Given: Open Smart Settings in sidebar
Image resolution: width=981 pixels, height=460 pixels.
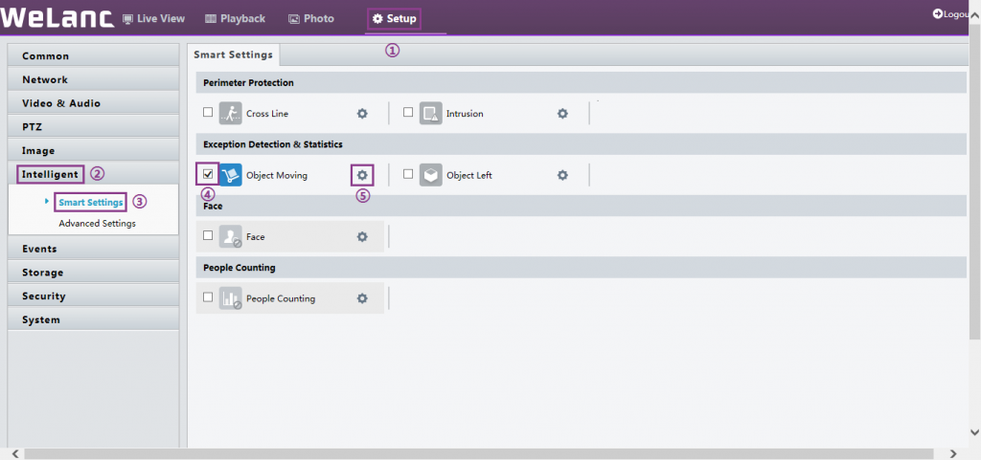Looking at the screenshot, I should tap(91, 202).
